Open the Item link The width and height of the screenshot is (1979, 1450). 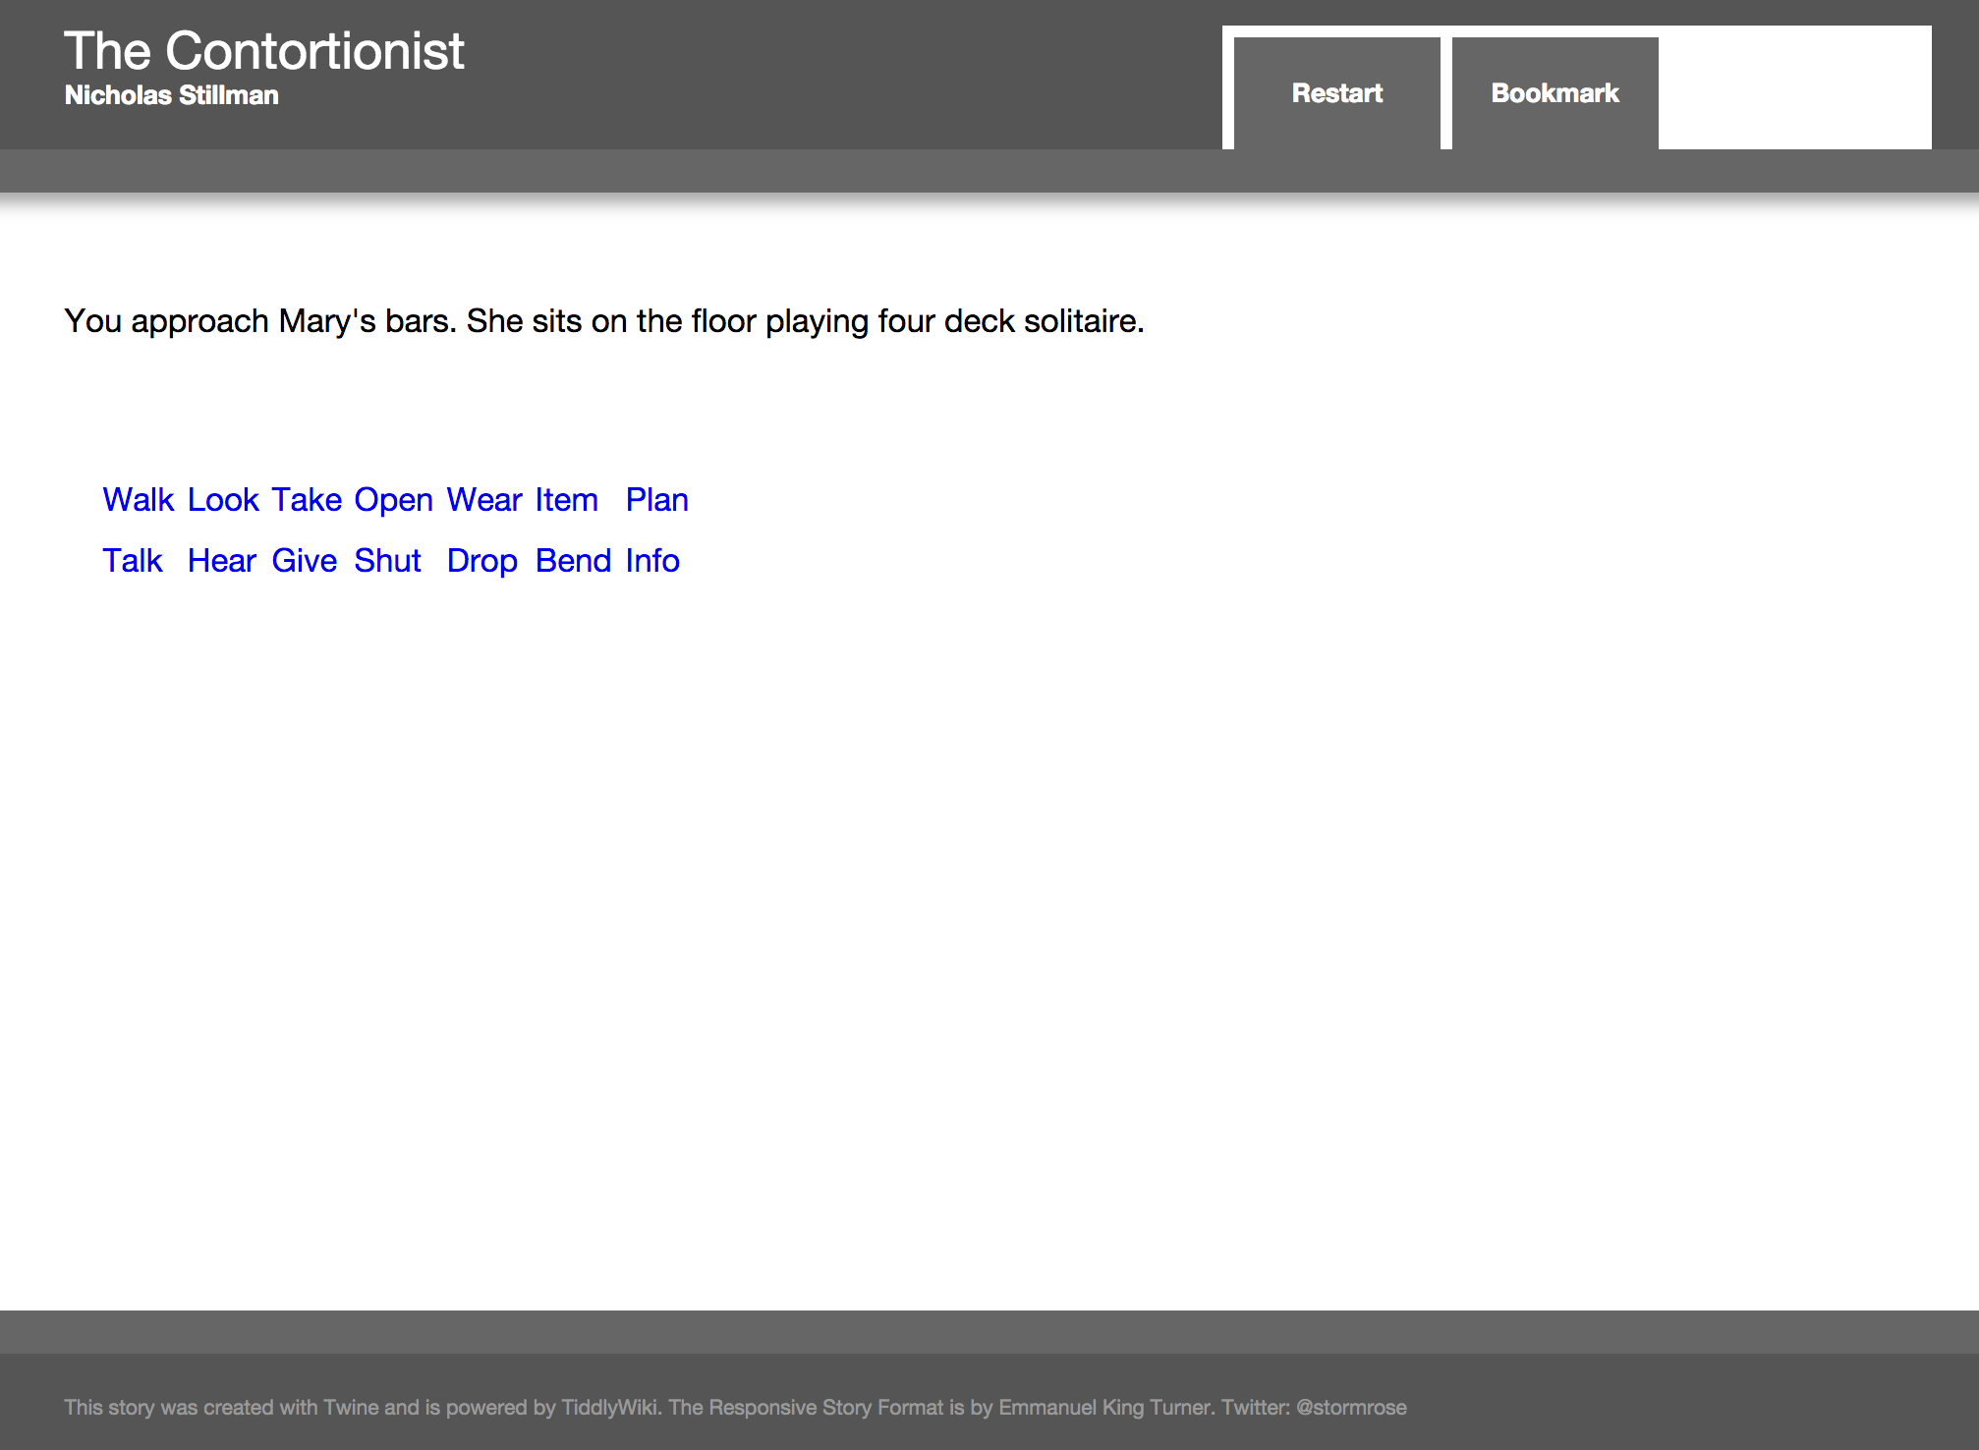(566, 500)
